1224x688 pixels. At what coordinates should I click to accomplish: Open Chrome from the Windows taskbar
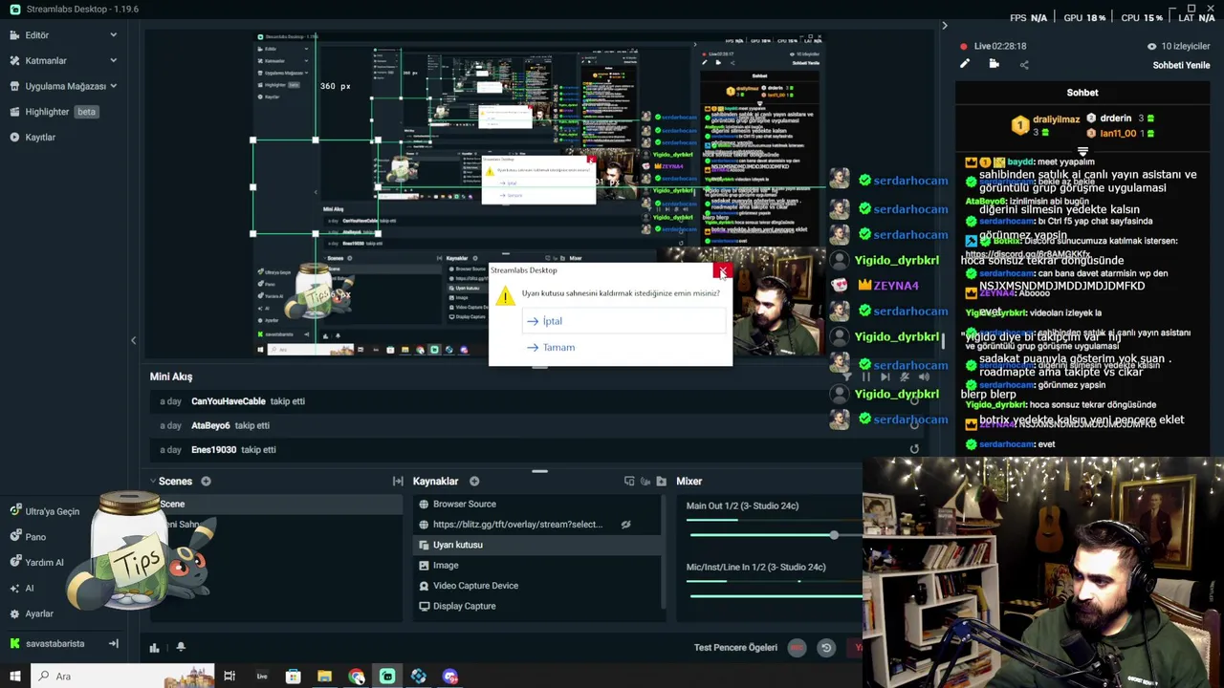pyautogui.click(x=357, y=677)
